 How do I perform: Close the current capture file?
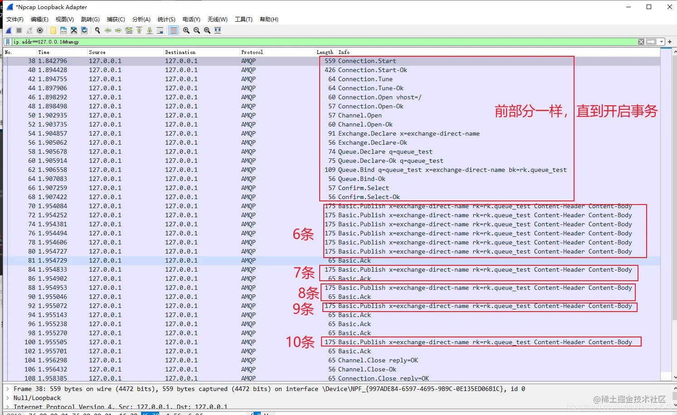click(74, 30)
